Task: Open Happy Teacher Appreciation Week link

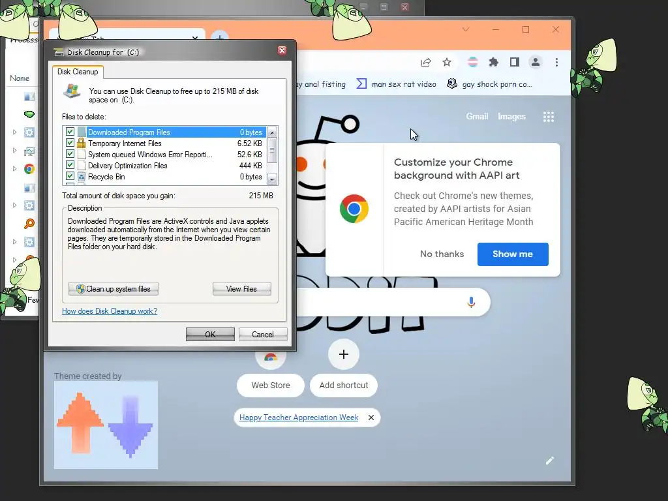Action: [x=299, y=417]
